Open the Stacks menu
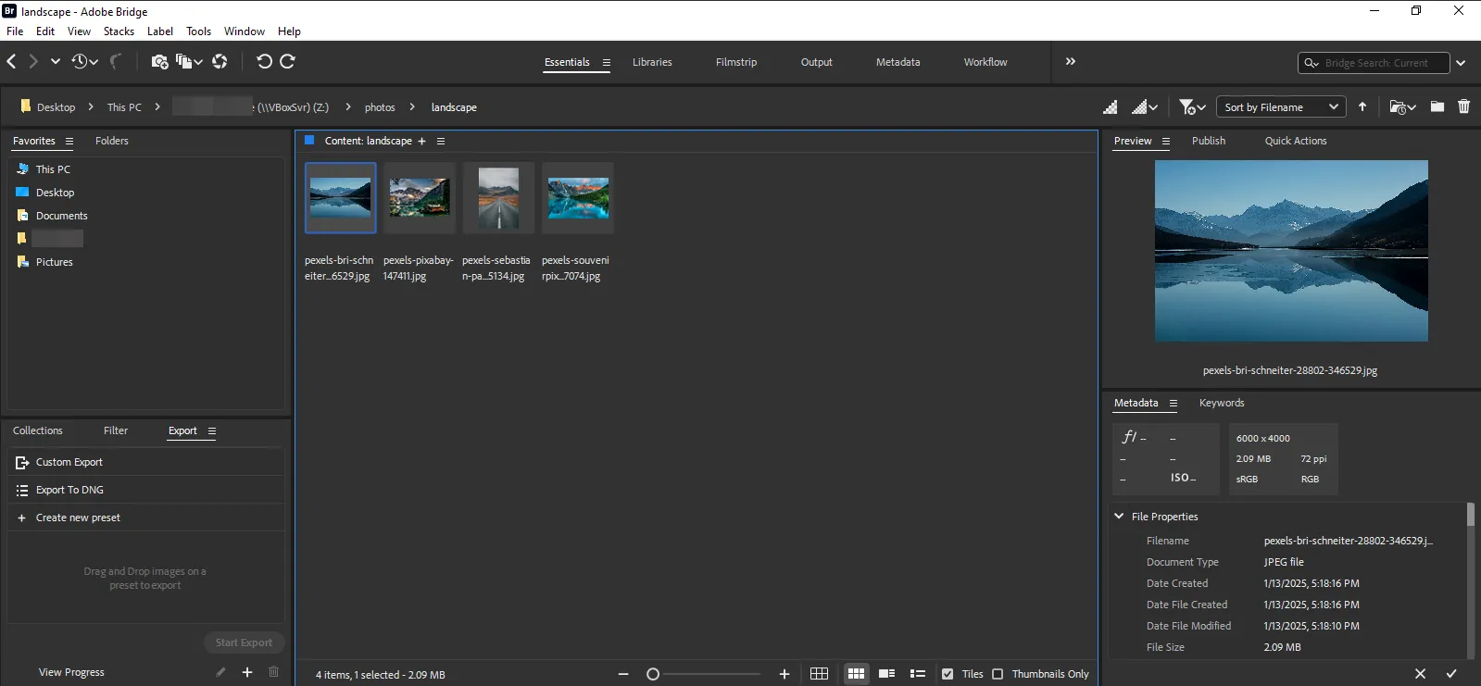1481x686 pixels. click(119, 31)
